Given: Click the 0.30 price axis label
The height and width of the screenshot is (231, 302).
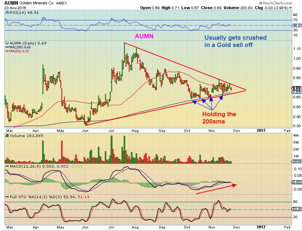Looking at the screenshot, I should [x=297, y=126].
